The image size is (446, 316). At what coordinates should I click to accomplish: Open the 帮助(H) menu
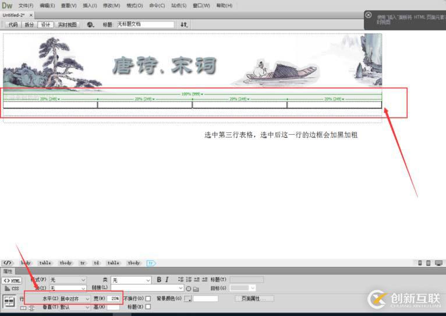click(x=224, y=5)
